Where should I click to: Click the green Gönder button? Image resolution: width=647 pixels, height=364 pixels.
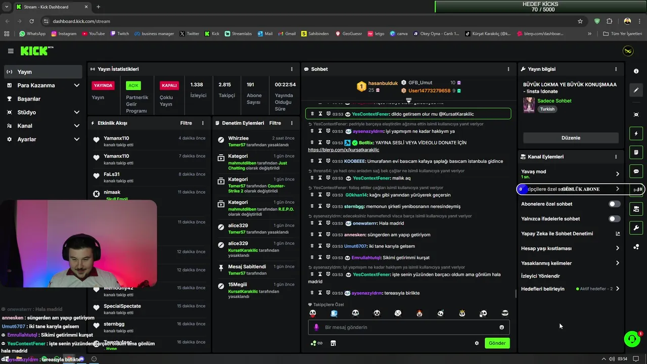(x=497, y=343)
